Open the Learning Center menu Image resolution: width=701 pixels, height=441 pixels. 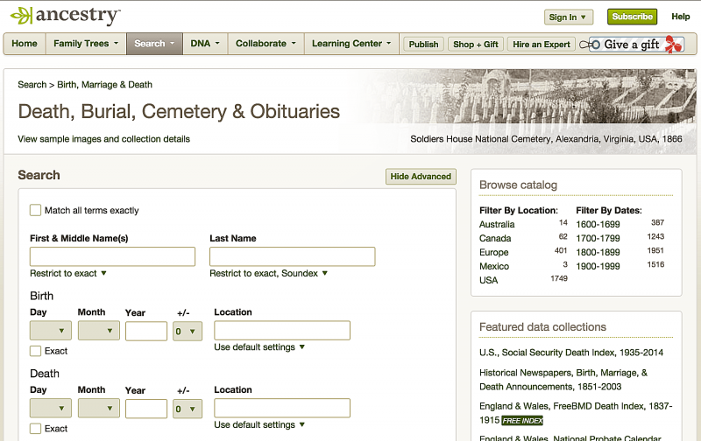point(351,44)
